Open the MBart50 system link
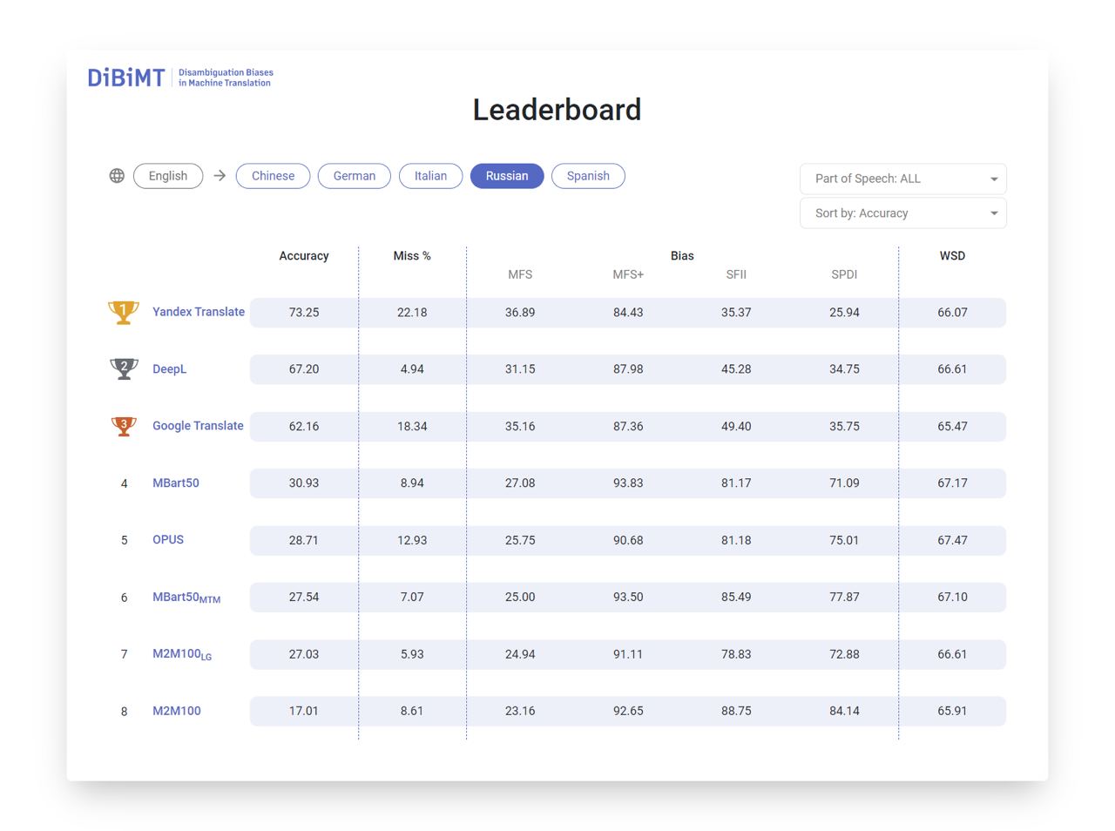The width and height of the screenshot is (1115, 831). (176, 483)
